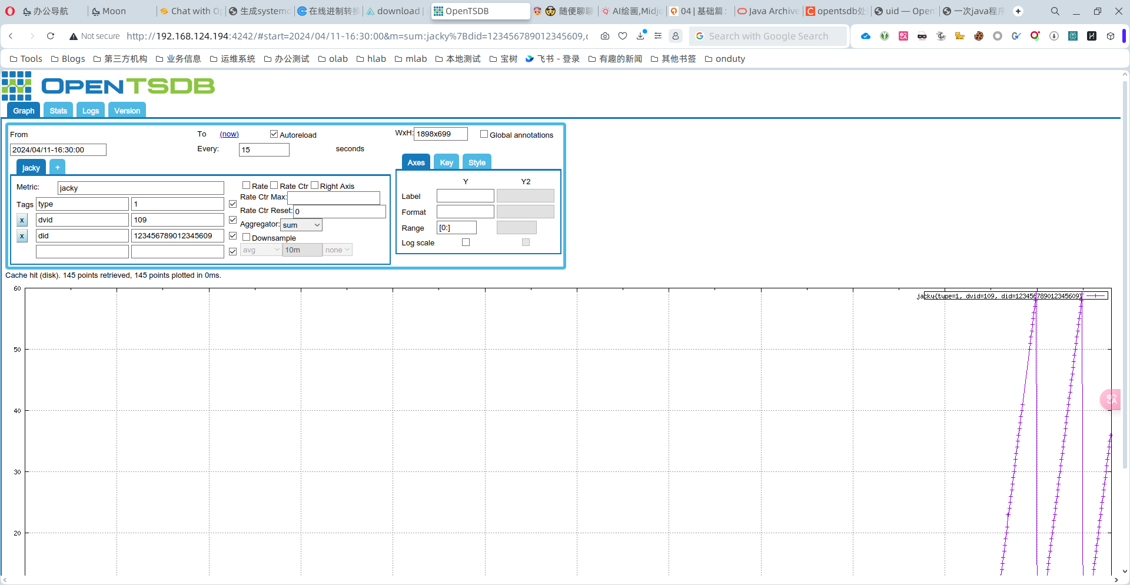Open the tab search magnifier icon
Image resolution: width=1130 pixels, height=585 pixels.
(1055, 11)
